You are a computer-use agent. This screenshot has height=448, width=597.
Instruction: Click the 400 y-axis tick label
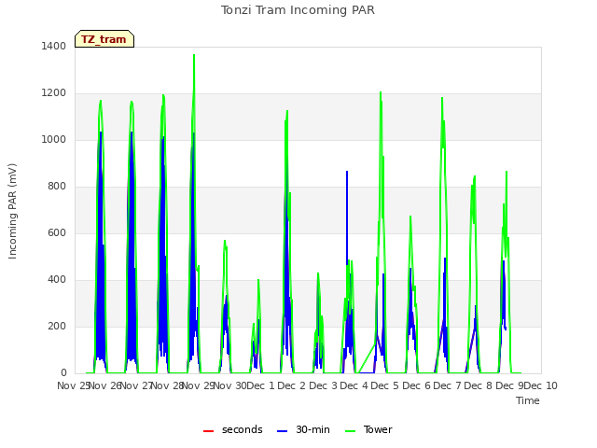57,280
